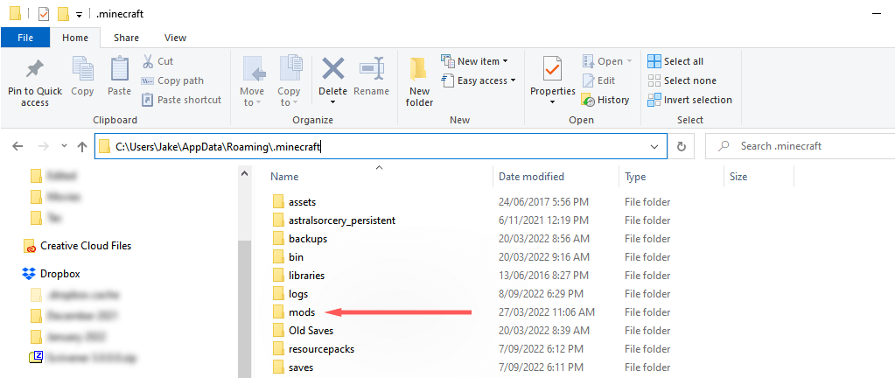Switch to the View ribbon tab
The image size is (895, 378).
[175, 38]
